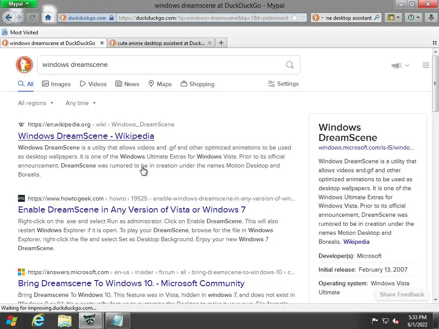Open Wikipedia link in info panel
The width and height of the screenshot is (439, 329).
(356, 242)
